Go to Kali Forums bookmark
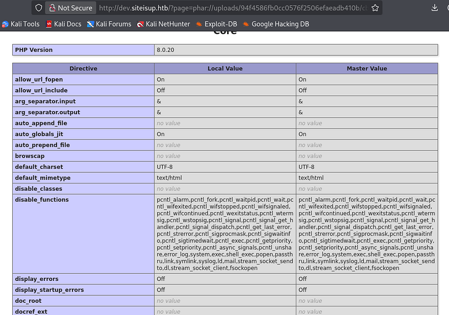449x315 pixels. click(109, 24)
